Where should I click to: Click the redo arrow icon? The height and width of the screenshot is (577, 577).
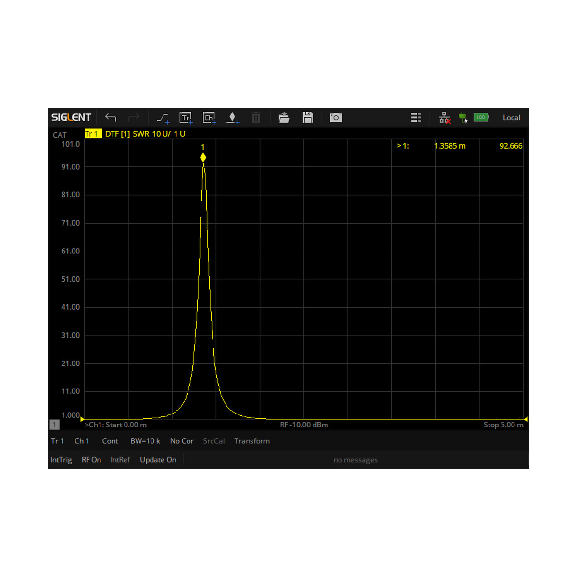coord(134,117)
